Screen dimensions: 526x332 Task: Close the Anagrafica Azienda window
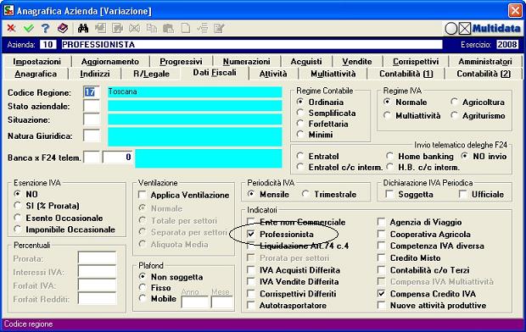pyautogui.click(x=515, y=10)
